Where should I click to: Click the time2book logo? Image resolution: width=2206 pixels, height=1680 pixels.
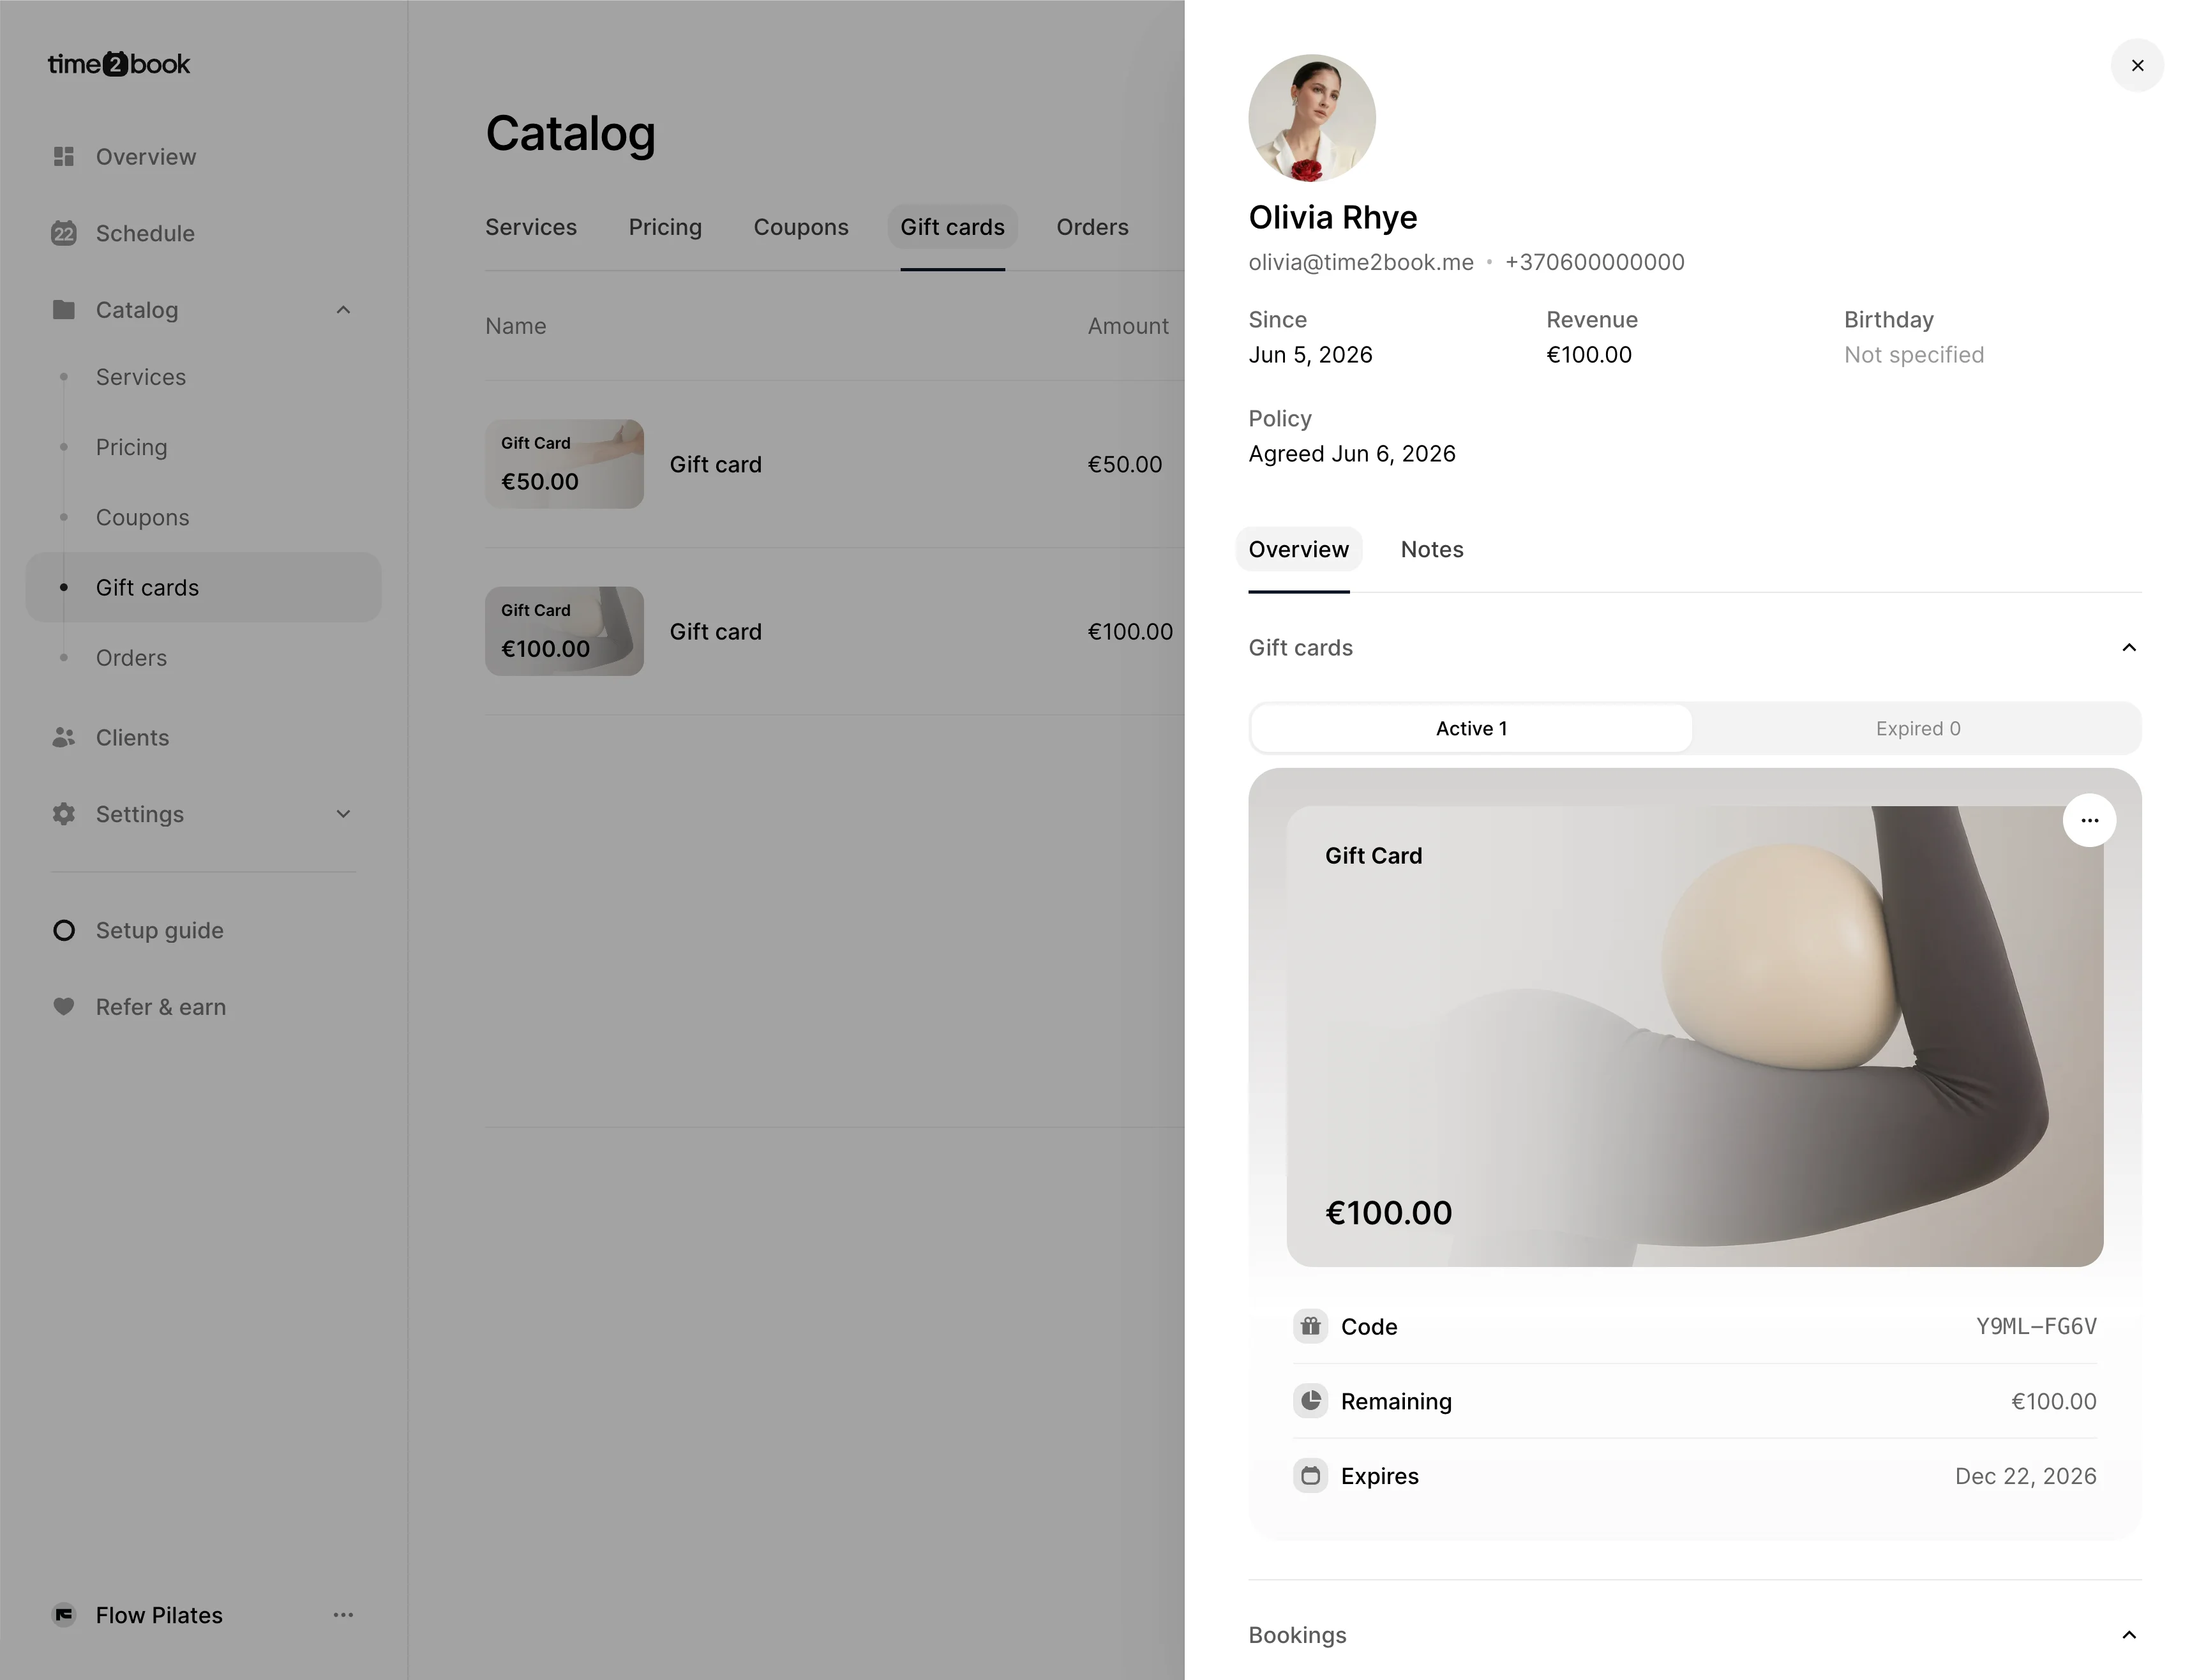[x=118, y=64]
